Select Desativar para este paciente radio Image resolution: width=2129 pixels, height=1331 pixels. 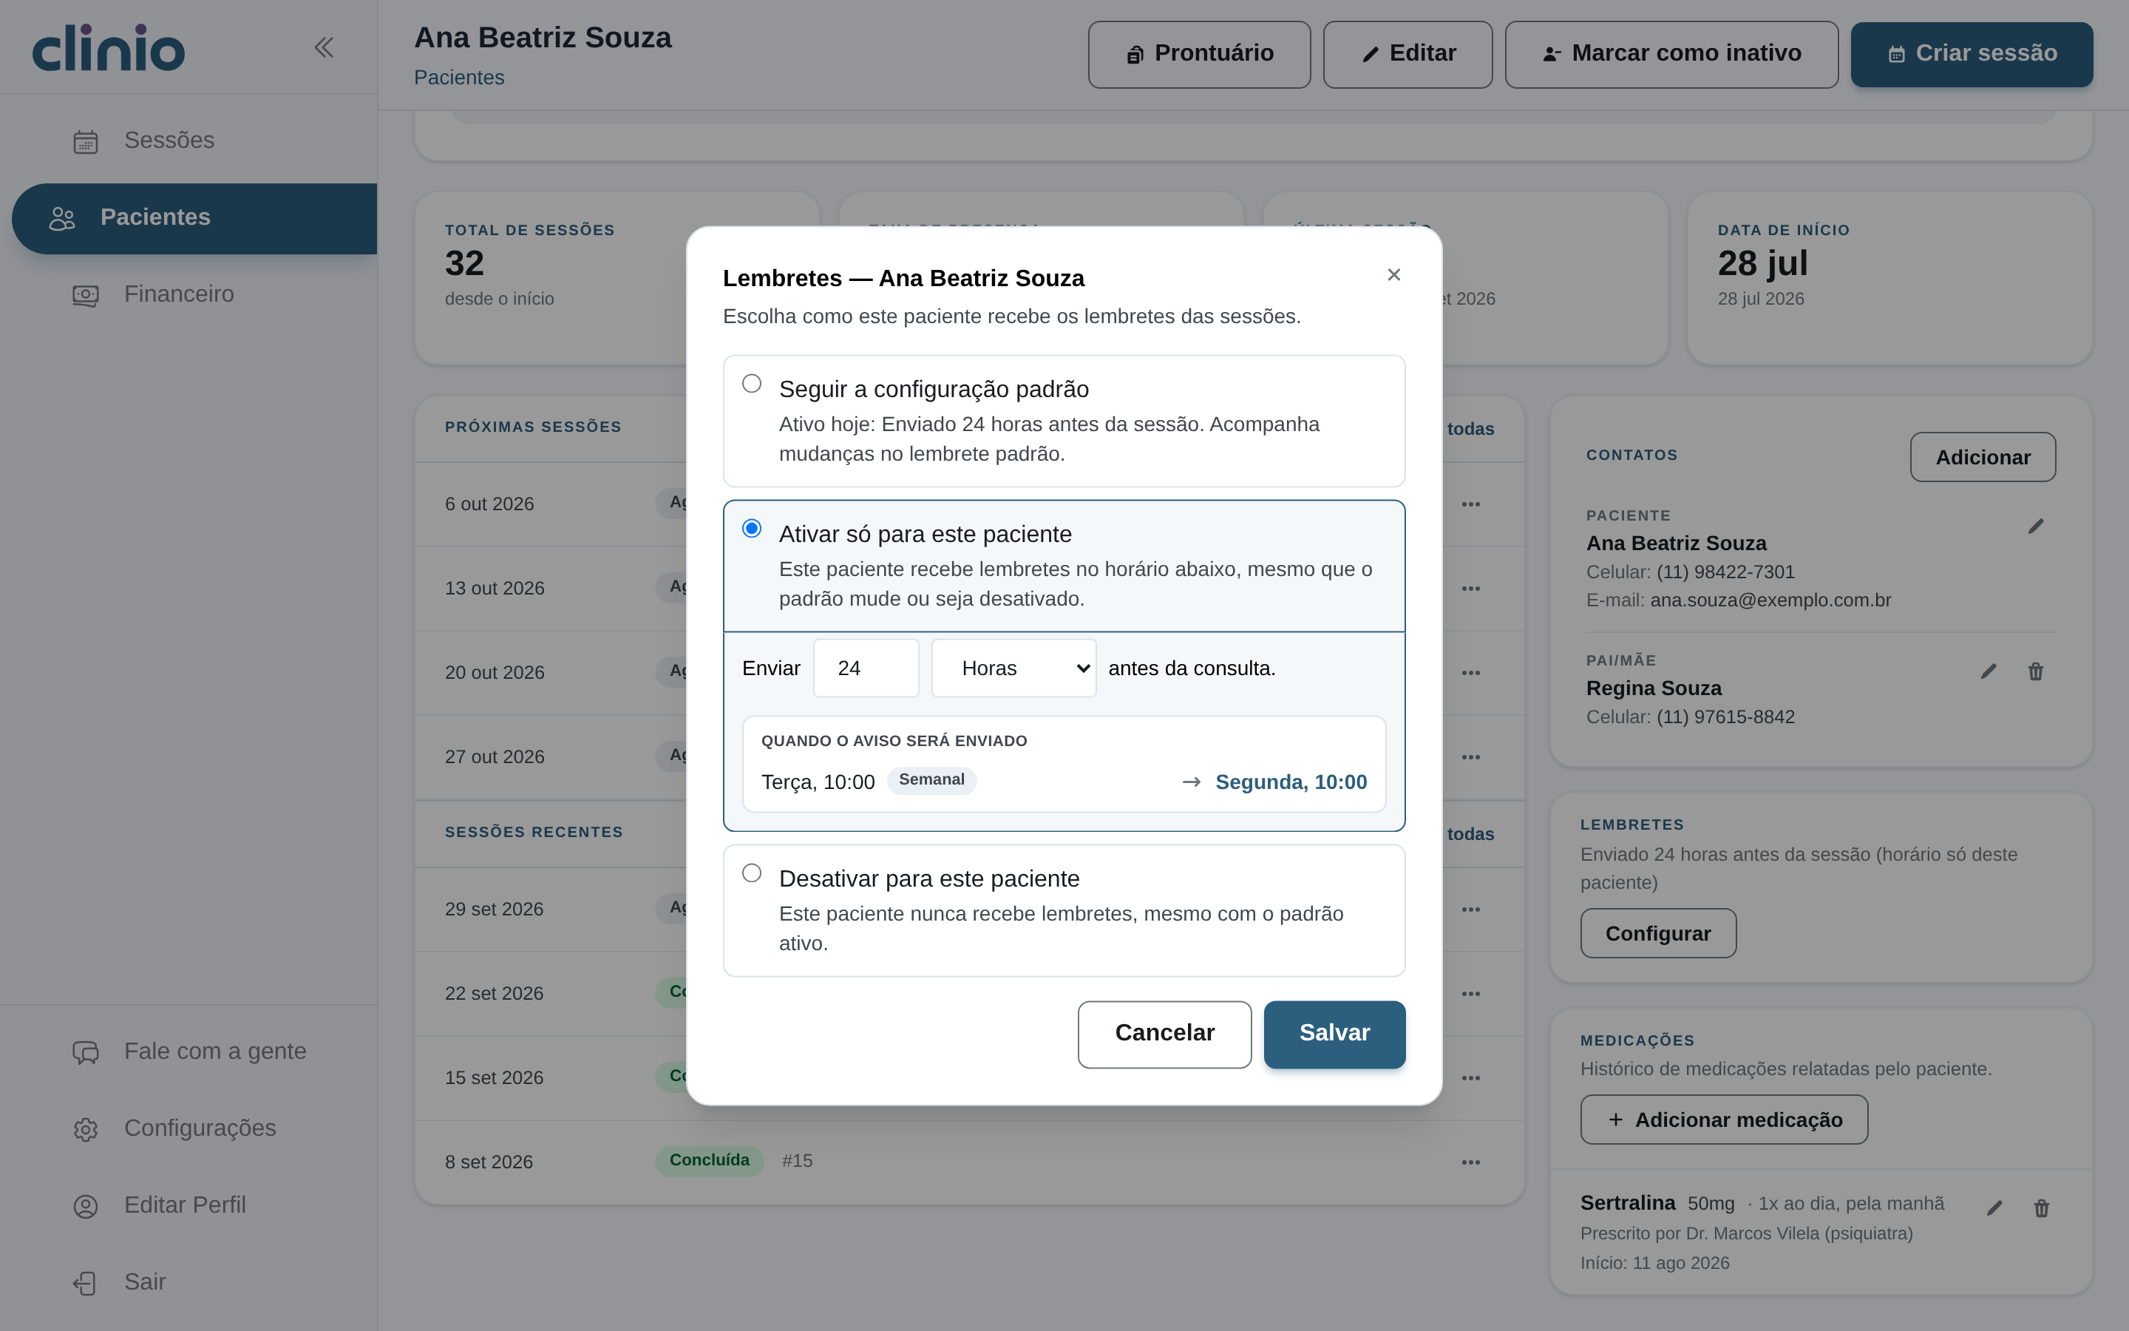[x=751, y=873]
